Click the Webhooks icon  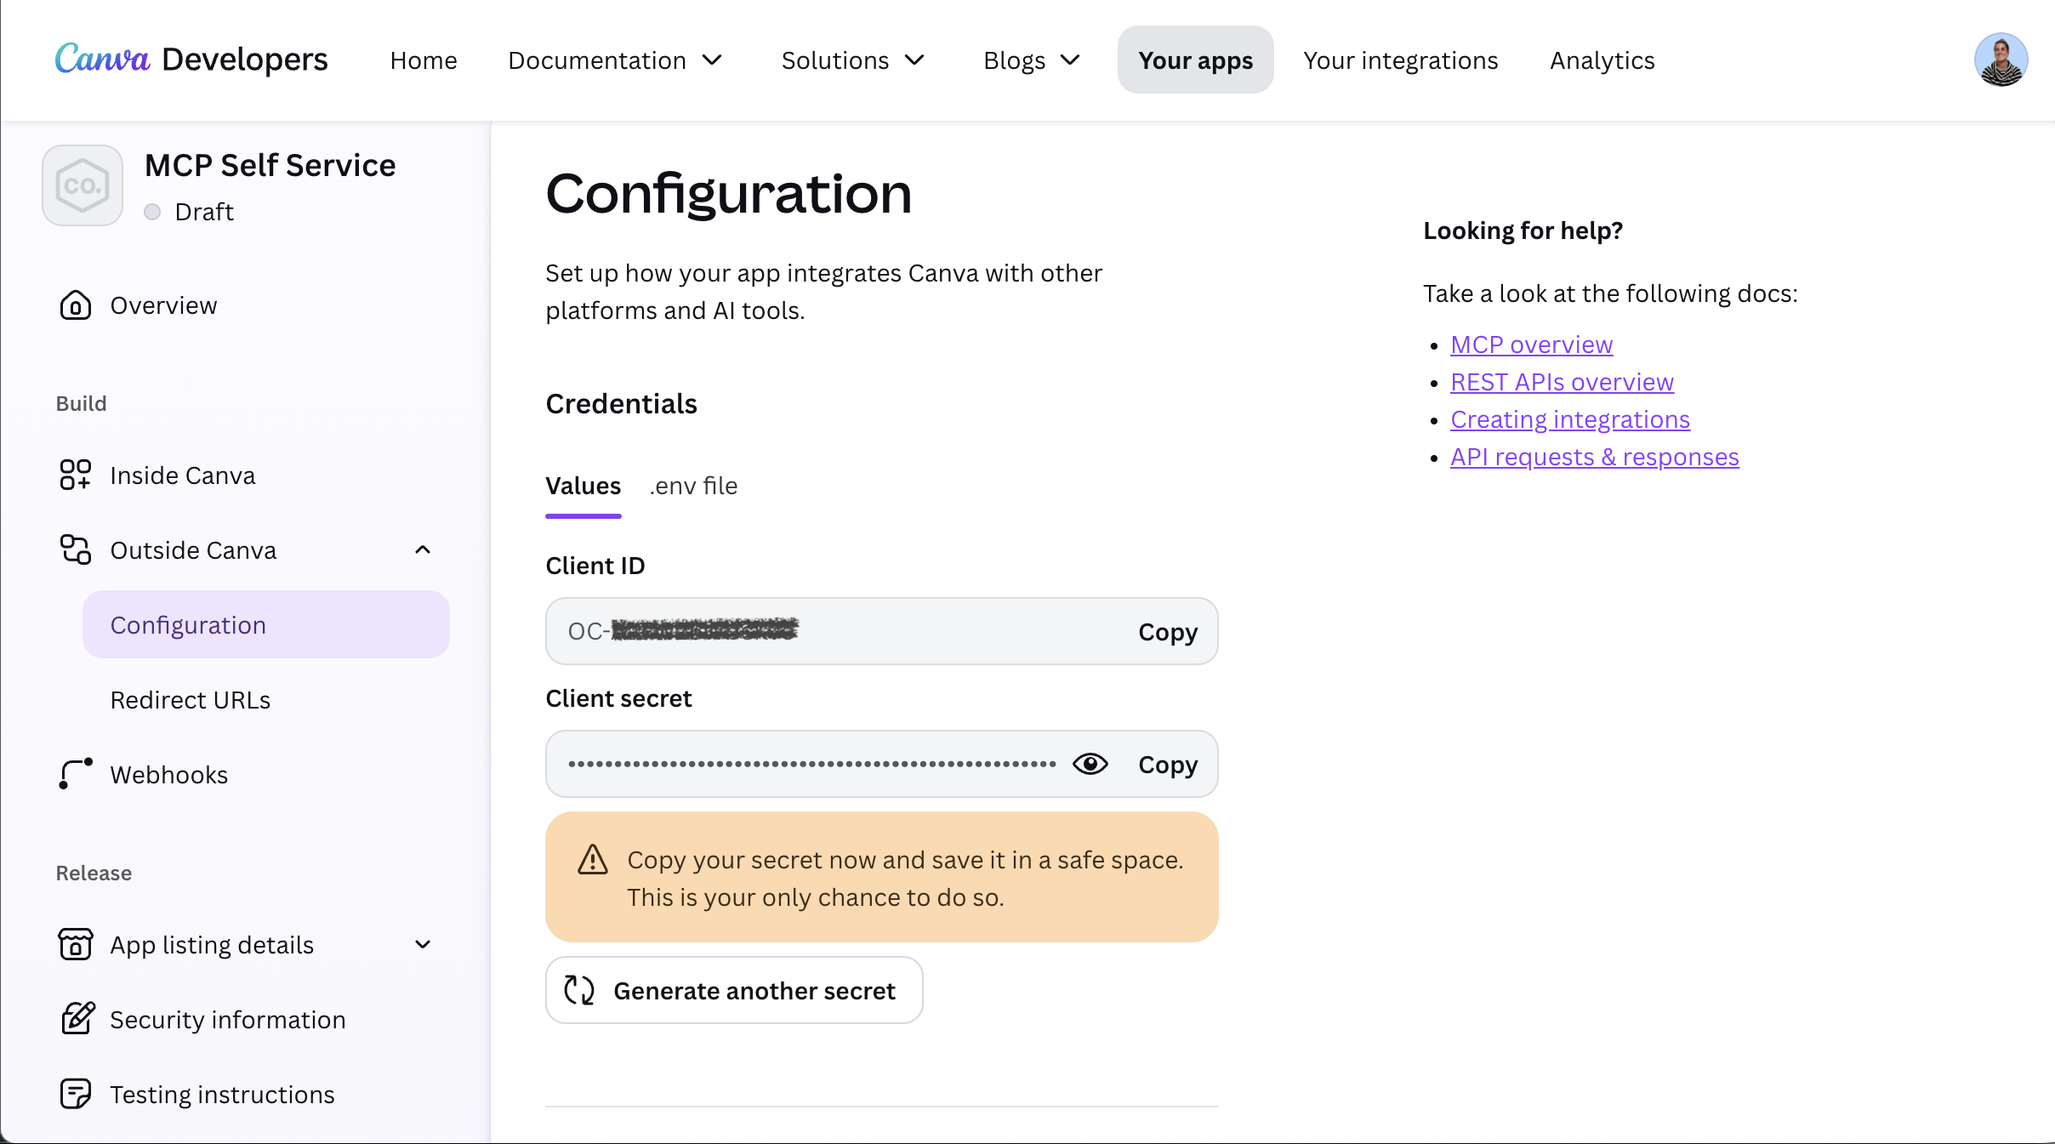pyautogui.click(x=76, y=775)
